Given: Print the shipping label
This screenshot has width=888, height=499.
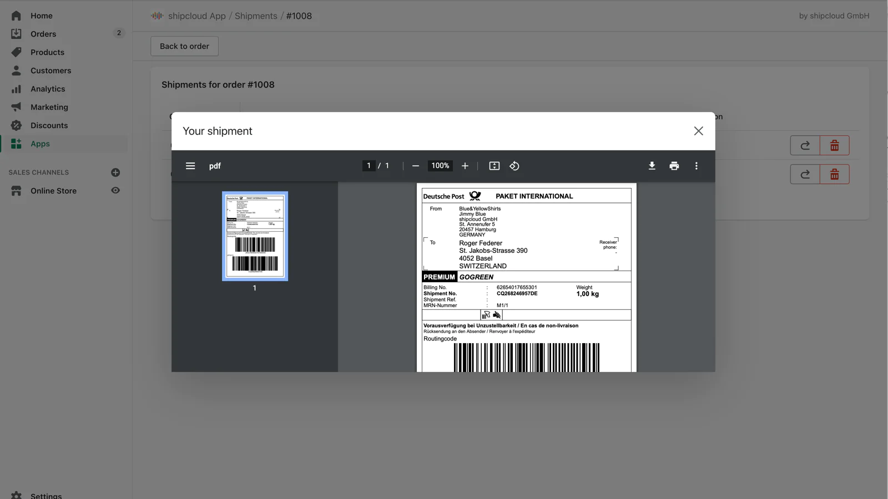Looking at the screenshot, I should (674, 166).
